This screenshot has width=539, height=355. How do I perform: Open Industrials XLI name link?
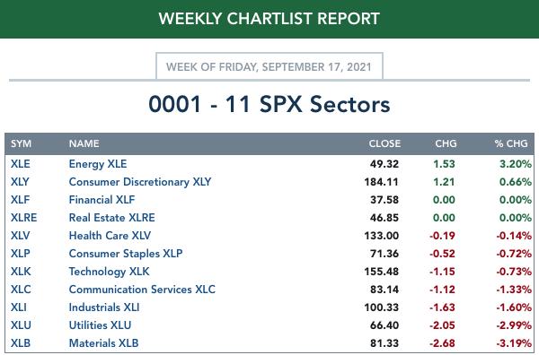point(104,307)
